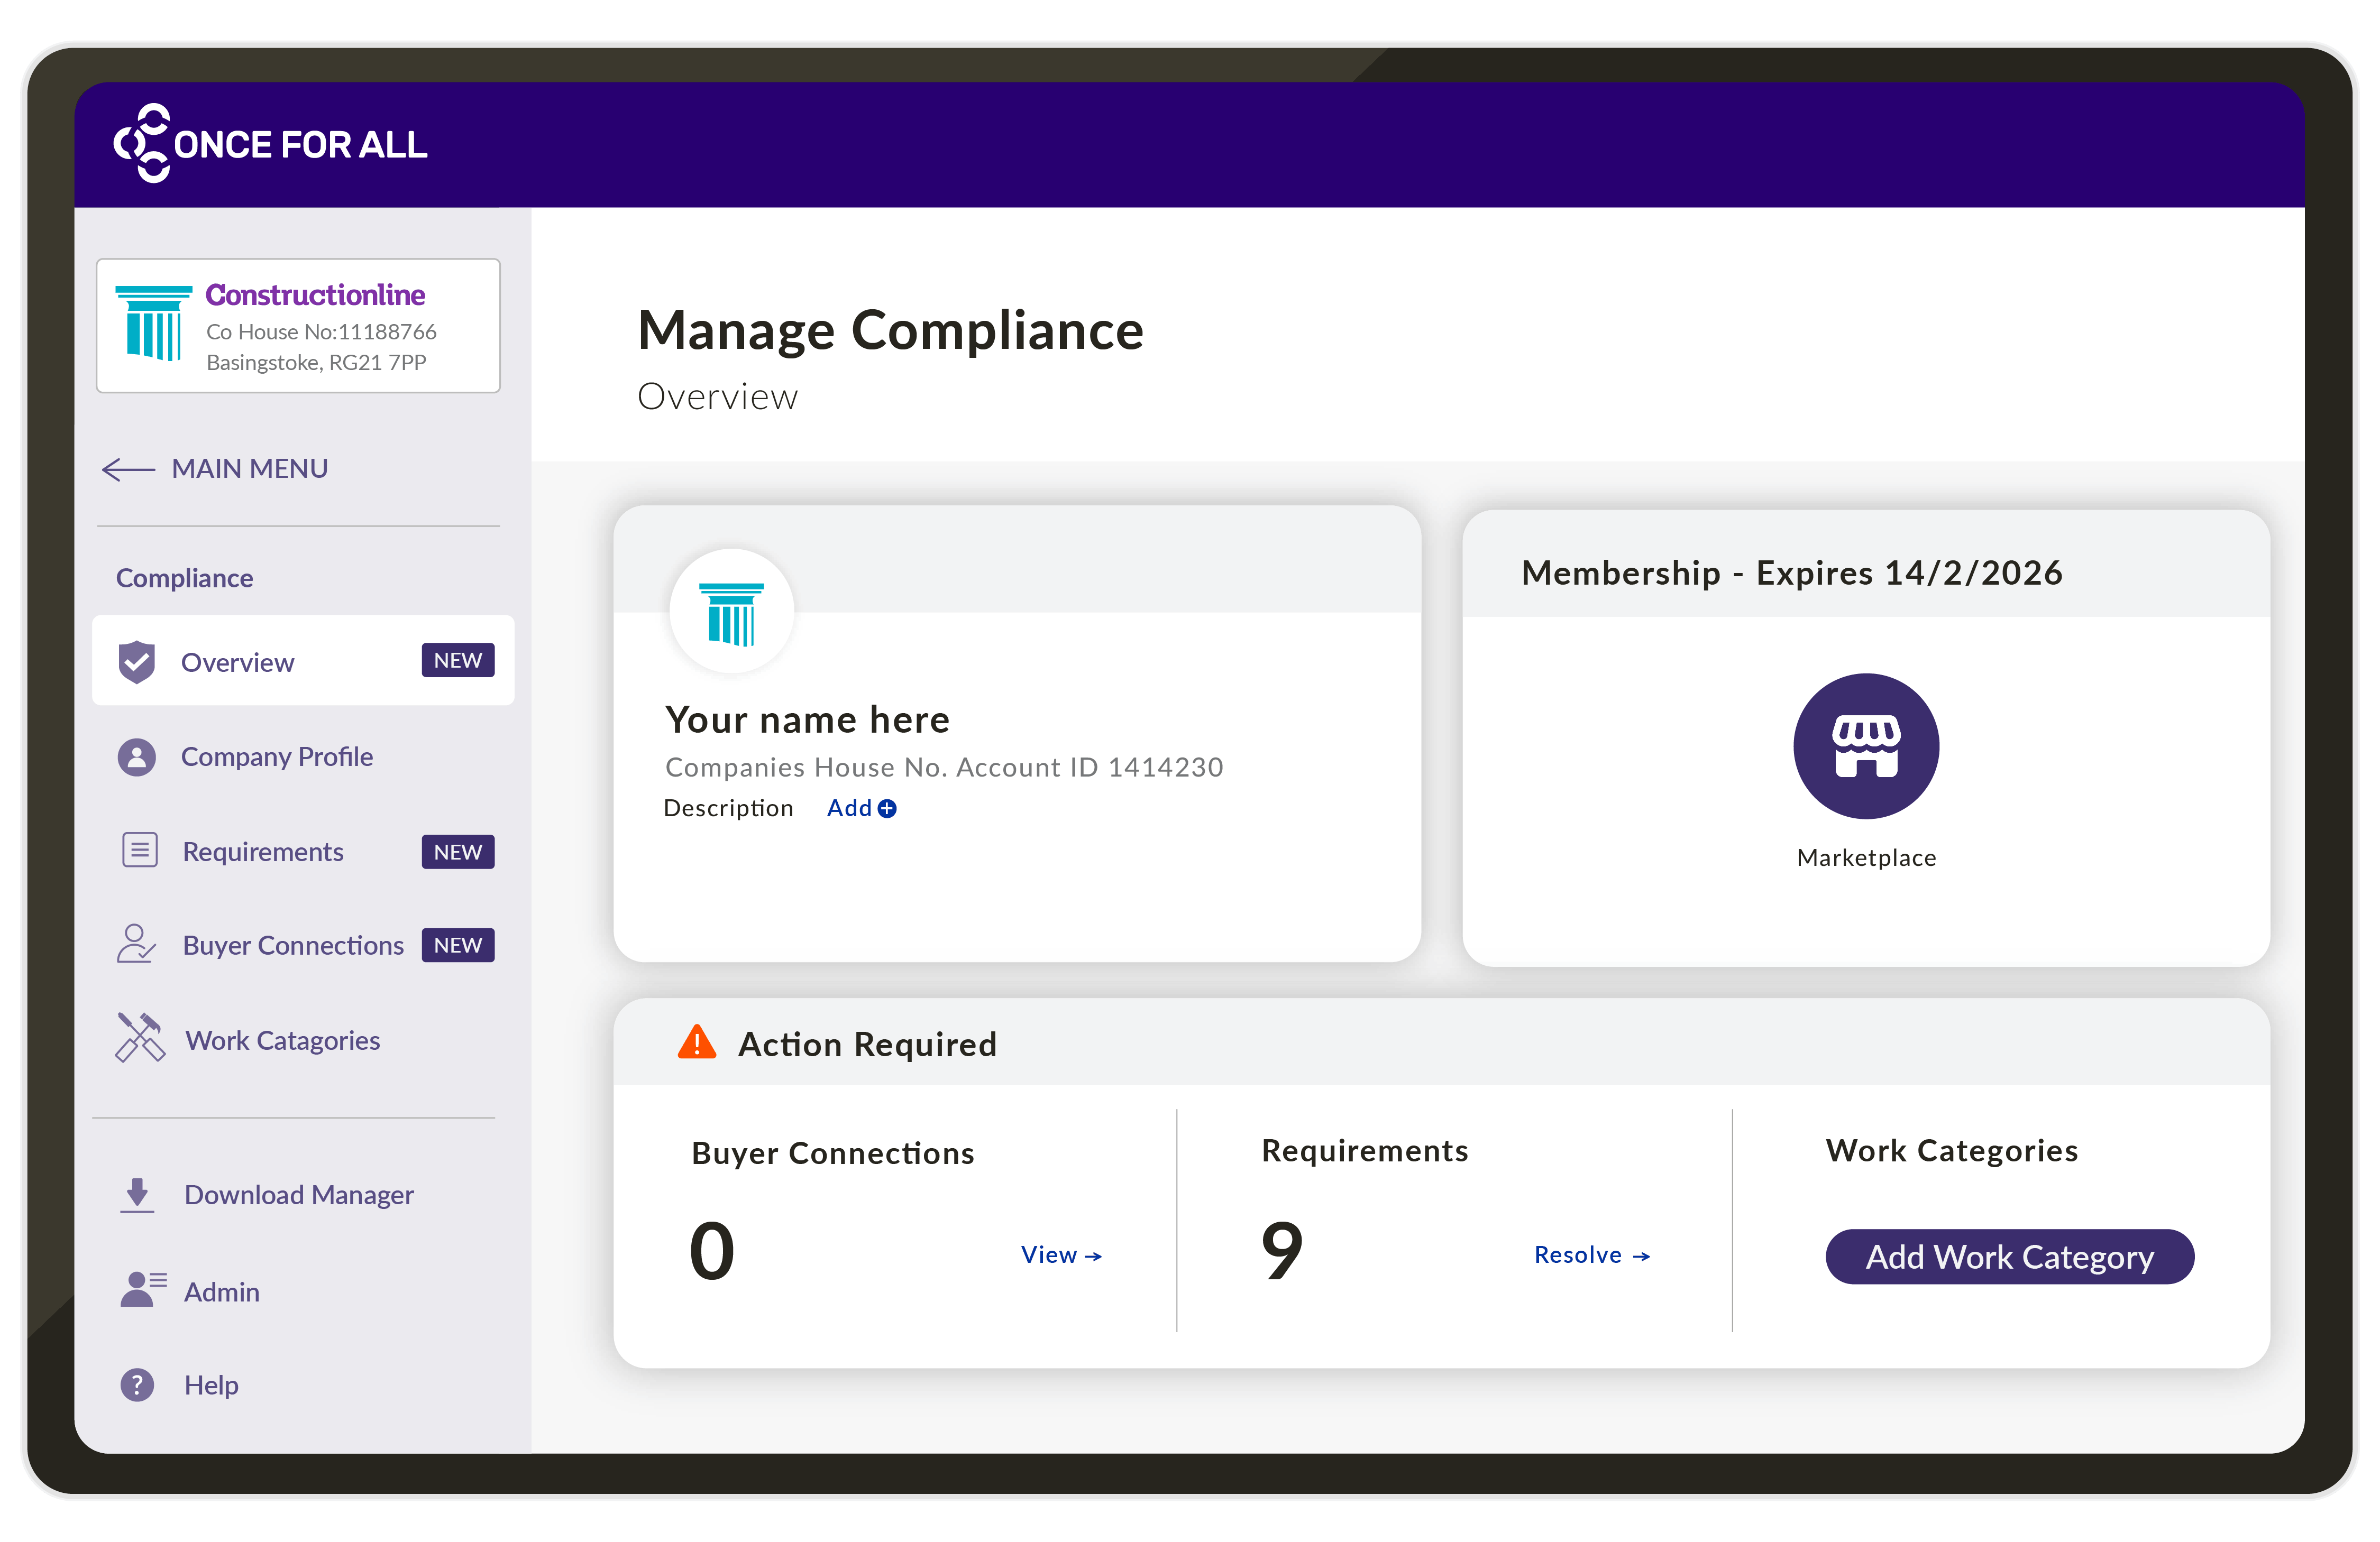The image size is (2380, 1542).
Task: Click the Add Work Category button
Action: [x=2009, y=1256]
